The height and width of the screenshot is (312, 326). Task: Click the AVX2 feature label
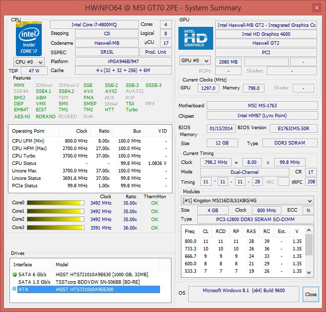[x=111, y=91]
